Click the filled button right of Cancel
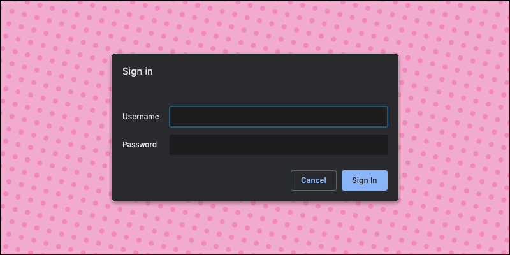The image size is (510, 255). pyautogui.click(x=365, y=180)
